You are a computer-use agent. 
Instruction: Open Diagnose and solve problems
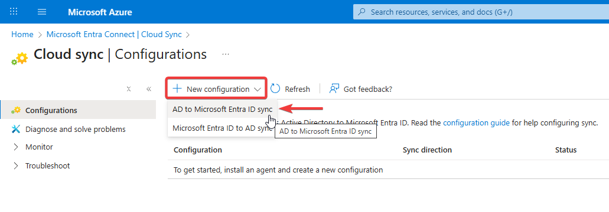click(76, 129)
